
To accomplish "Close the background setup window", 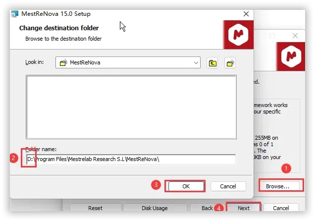I will point(295,36).
